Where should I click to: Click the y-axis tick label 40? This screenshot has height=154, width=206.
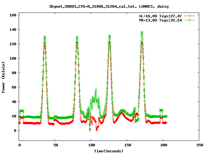14,102
